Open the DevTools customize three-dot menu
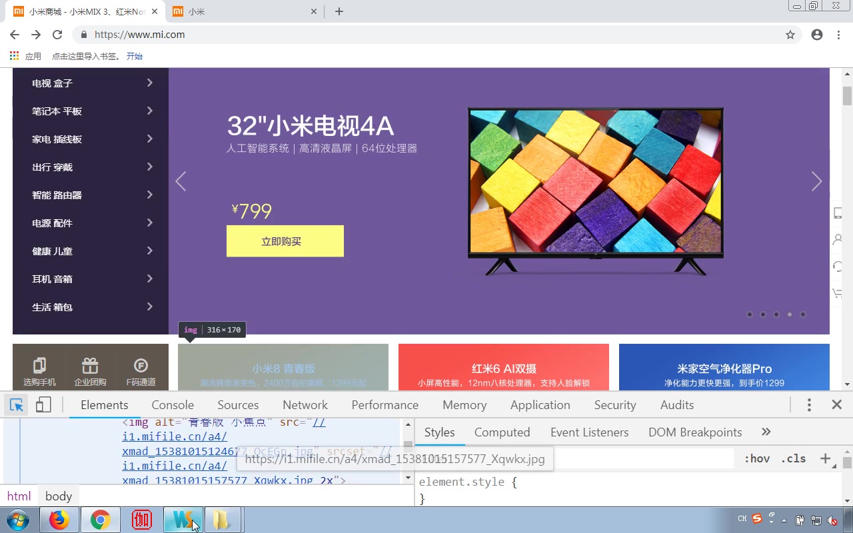Image resolution: width=853 pixels, height=533 pixels. pos(809,404)
